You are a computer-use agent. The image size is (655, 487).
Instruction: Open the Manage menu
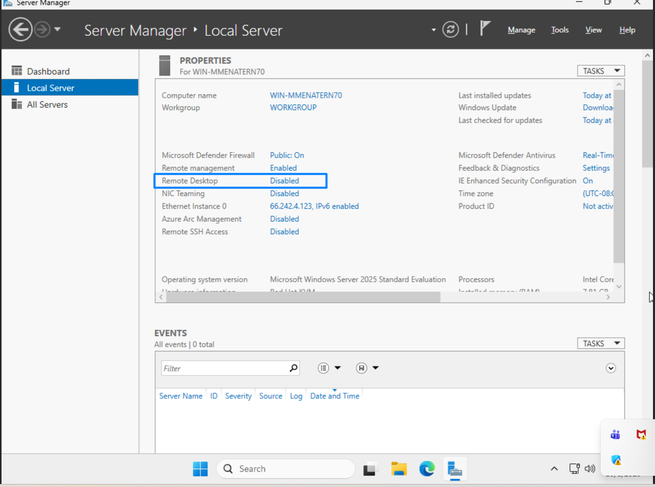(521, 30)
